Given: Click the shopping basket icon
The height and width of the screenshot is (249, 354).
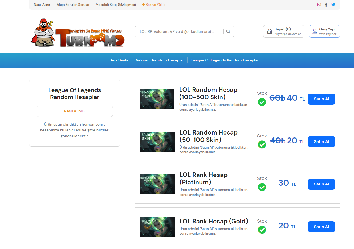Looking at the screenshot, I should (x=269, y=31).
